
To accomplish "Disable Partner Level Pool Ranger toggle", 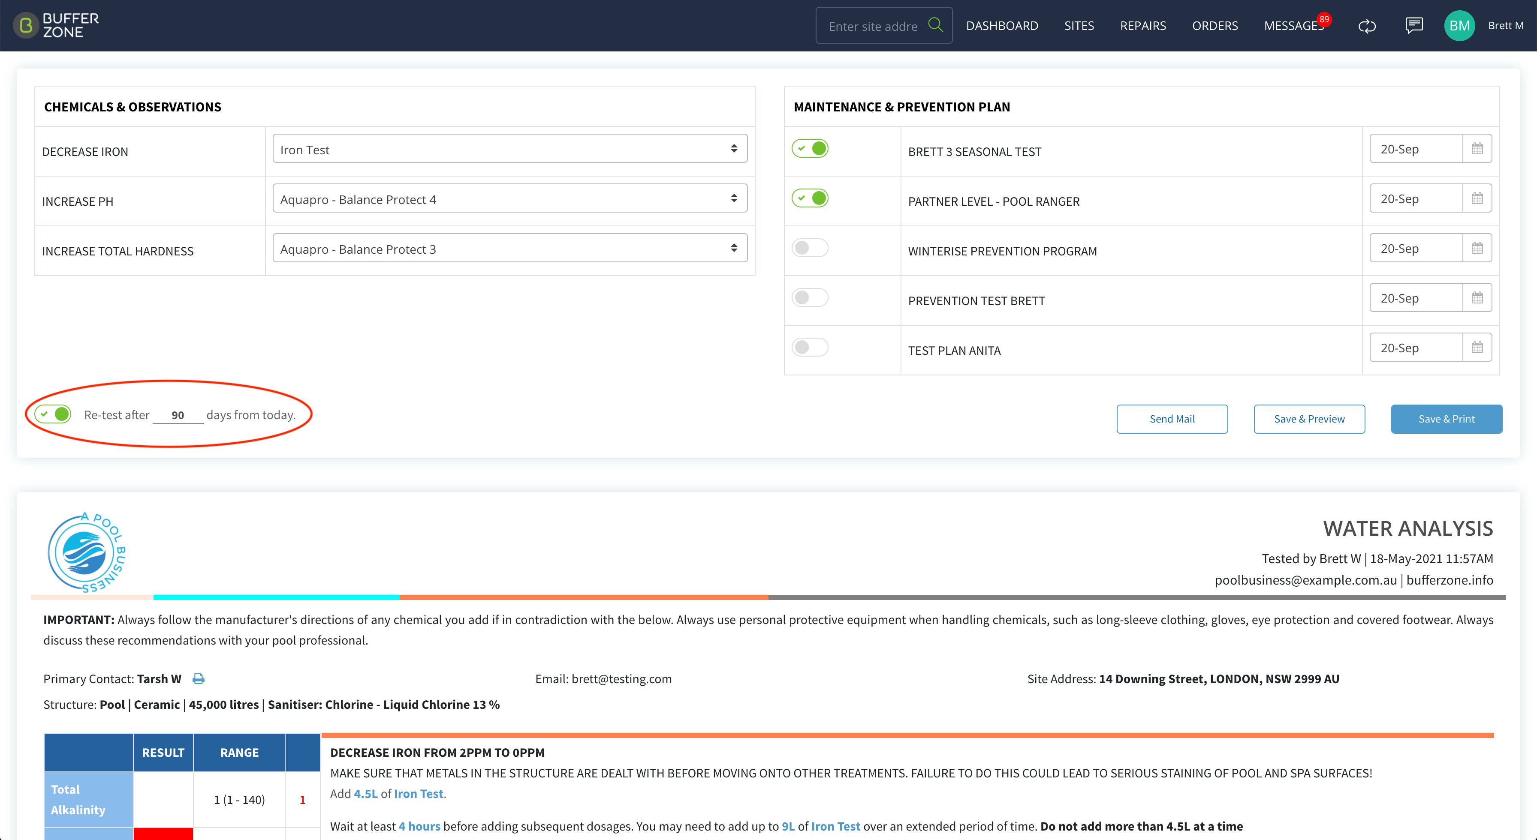I will click(x=810, y=198).
